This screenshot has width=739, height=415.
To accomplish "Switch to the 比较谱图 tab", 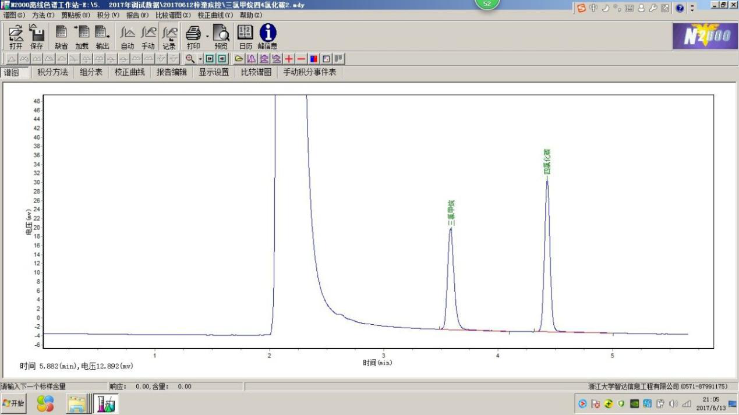I will 256,72.
